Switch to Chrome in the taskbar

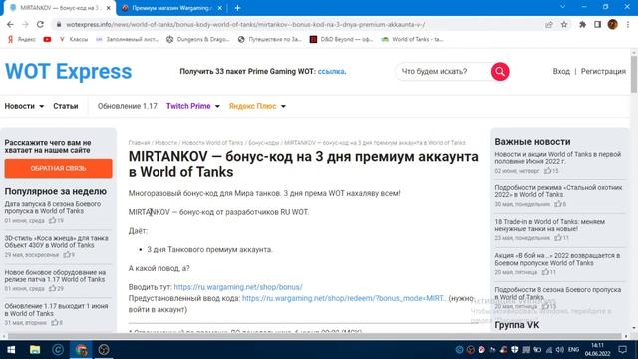[81, 350]
